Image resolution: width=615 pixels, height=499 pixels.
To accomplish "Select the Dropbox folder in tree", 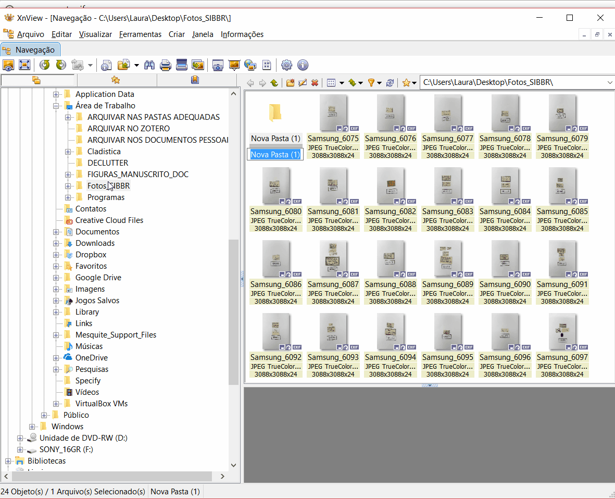I will click(x=91, y=255).
